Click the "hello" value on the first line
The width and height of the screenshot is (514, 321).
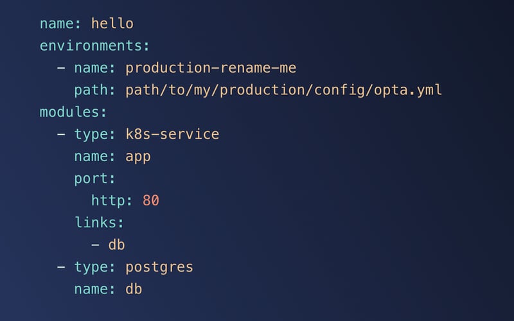tap(112, 24)
